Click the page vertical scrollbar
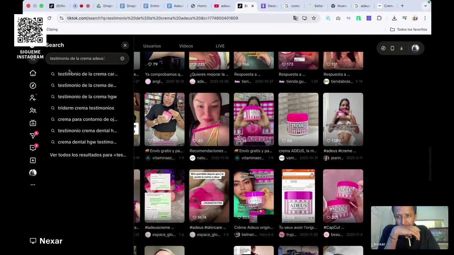This screenshot has height=255, width=454. point(430,164)
